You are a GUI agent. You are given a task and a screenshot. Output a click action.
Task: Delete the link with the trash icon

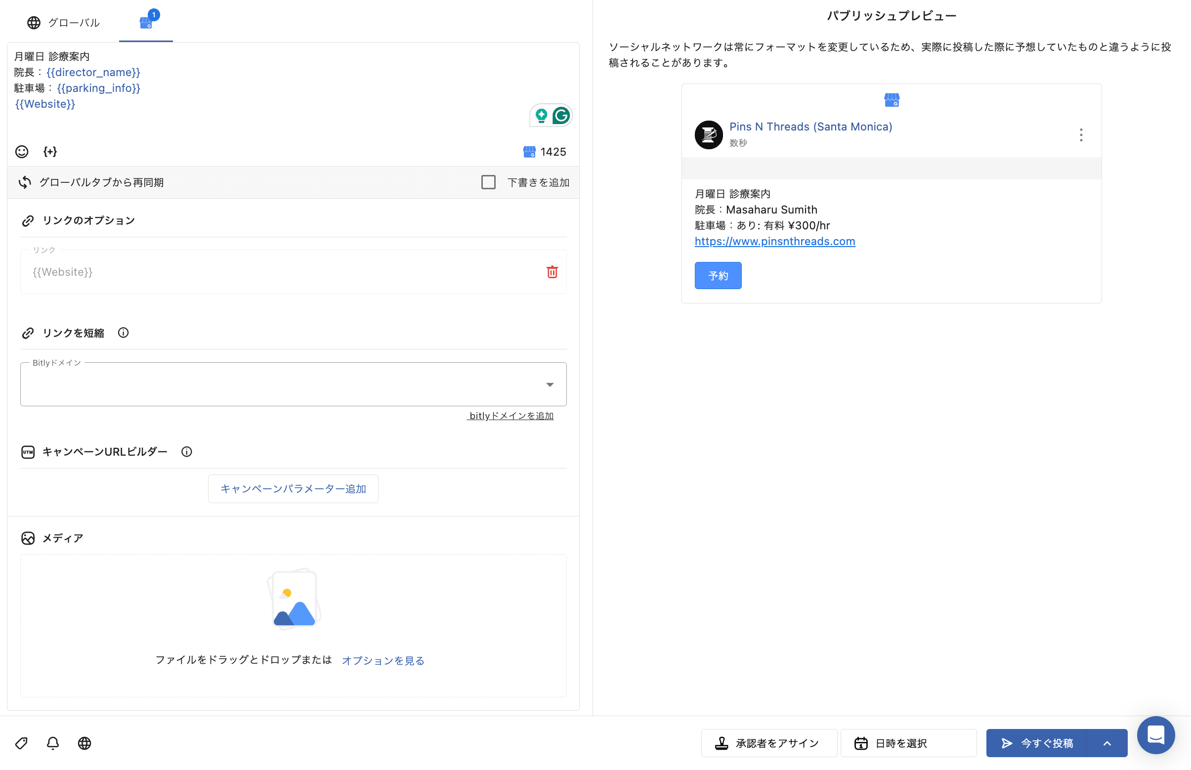pyautogui.click(x=552, y=272)
